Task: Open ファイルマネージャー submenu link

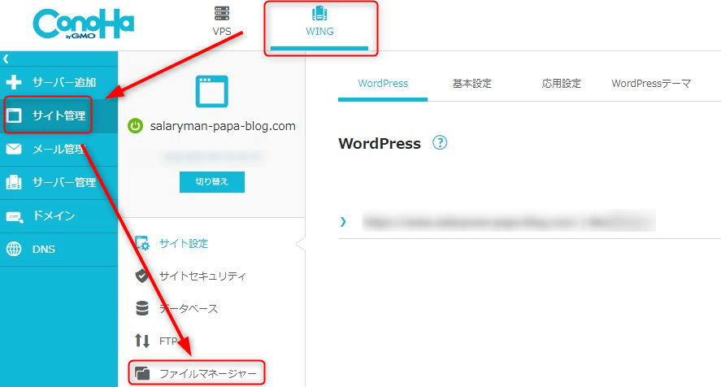Action: pyautogui.click(x=208, y=374)
